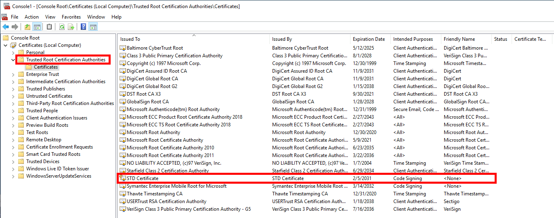Screen dimensions: 554x218
Task: Expand the Windows Live ID Token Issuer node
Action: click(x=13, y=169)
